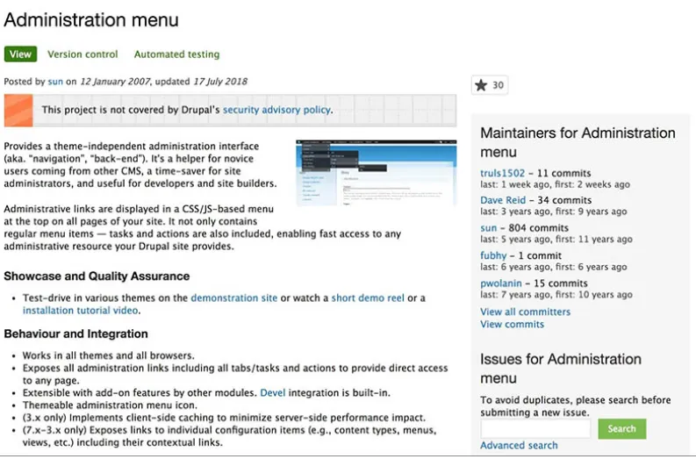696x459 pixels.
Task: Watch the short demo reel link
Action: pos(368,298)
